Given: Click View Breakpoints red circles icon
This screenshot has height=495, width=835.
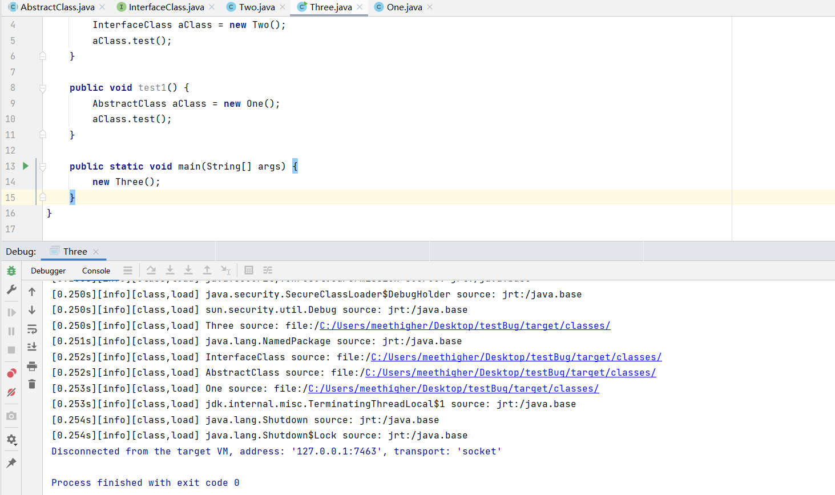Looking at the screenshot, I should click(11, 373).
